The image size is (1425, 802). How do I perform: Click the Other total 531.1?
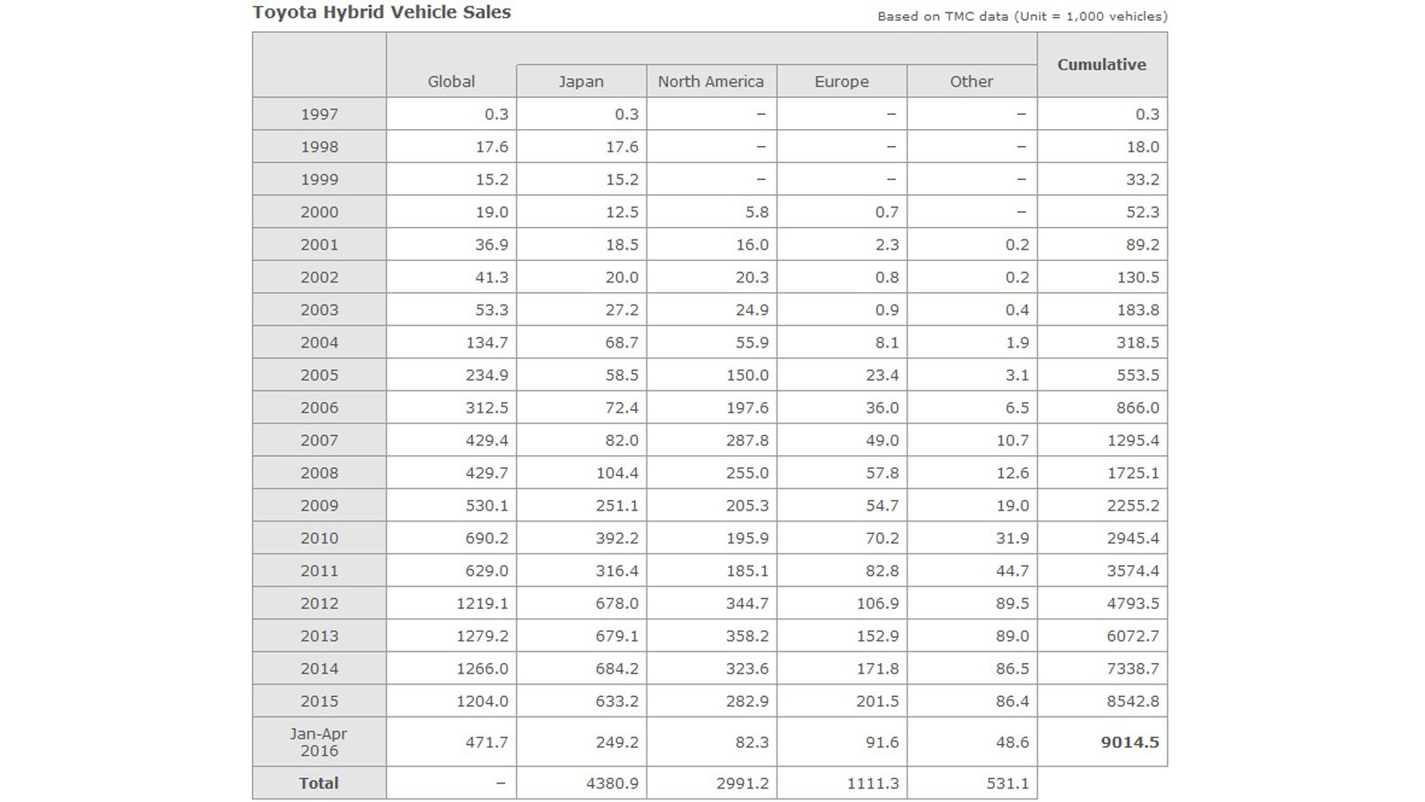(1008, 783)
